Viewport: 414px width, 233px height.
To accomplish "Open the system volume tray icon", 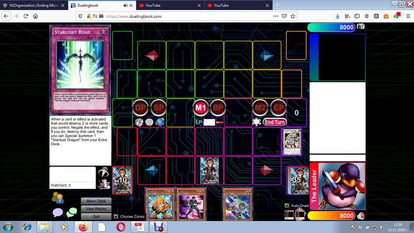I will tap(382, 227).
